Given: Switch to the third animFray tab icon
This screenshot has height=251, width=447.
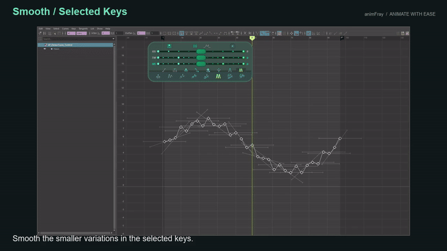Looking at the screenshot, I should tap(186, 70).
